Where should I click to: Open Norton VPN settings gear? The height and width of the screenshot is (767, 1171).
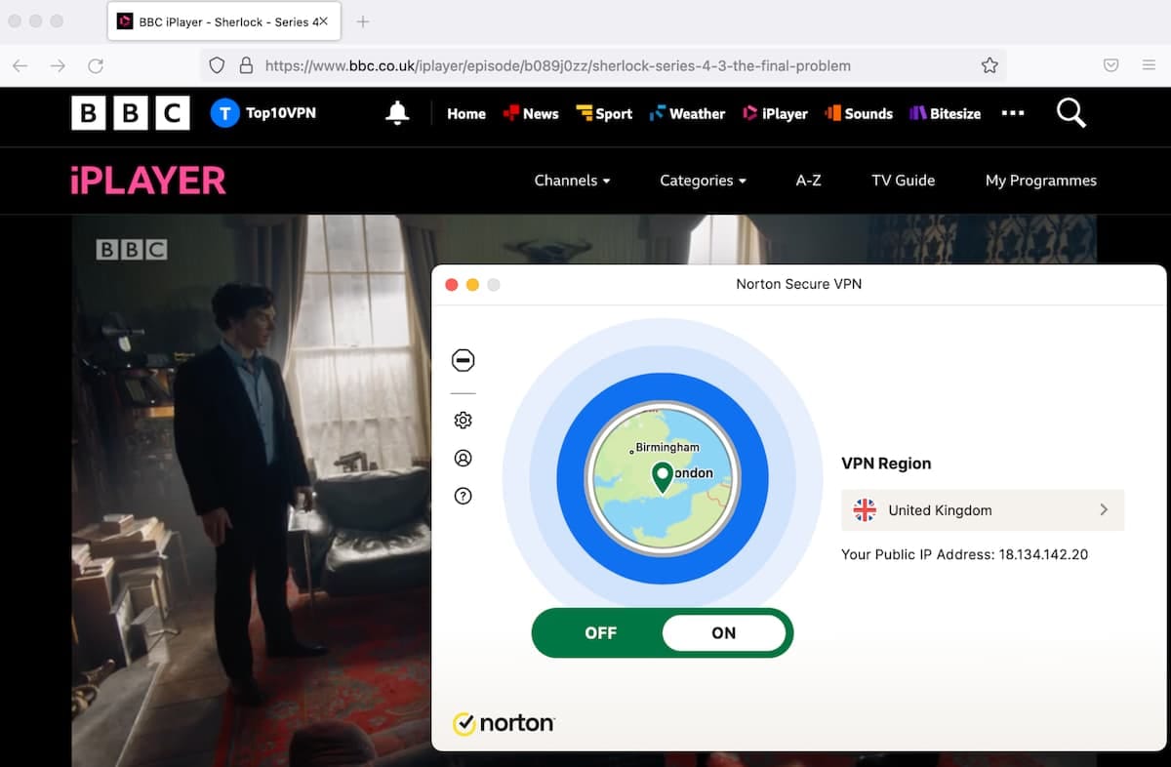[x=463, y=420]
